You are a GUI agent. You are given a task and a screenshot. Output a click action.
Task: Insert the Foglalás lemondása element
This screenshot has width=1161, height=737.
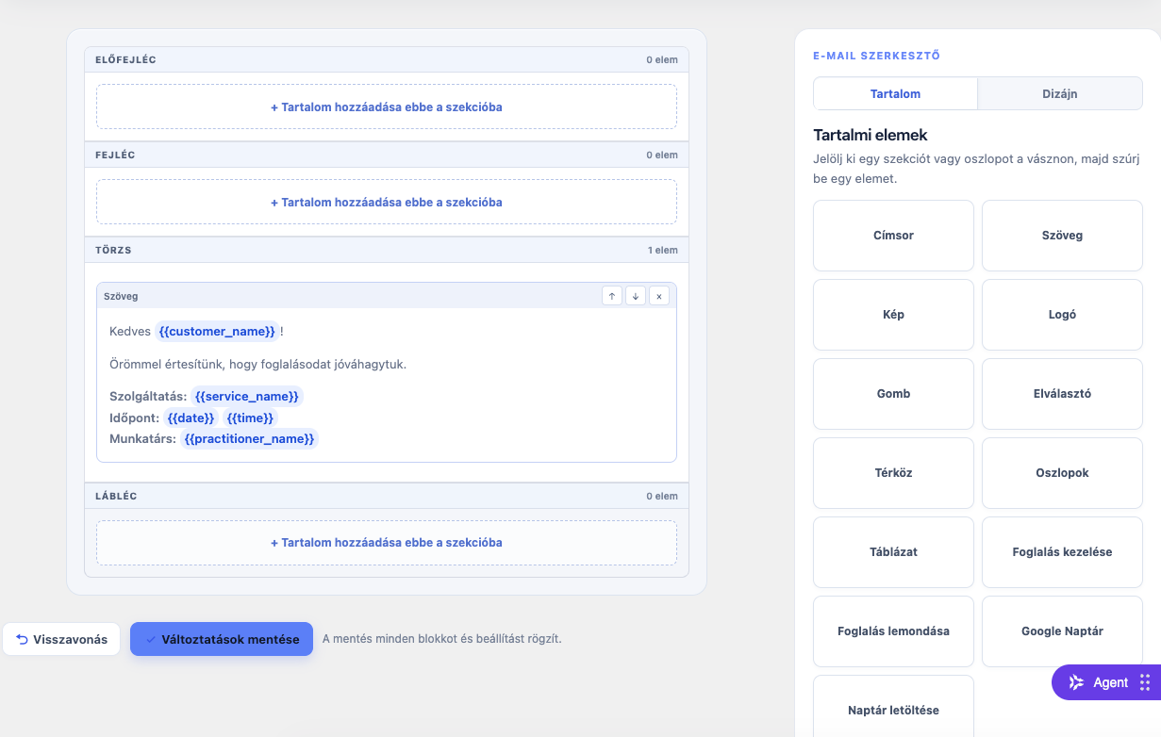tap(893, 631)
